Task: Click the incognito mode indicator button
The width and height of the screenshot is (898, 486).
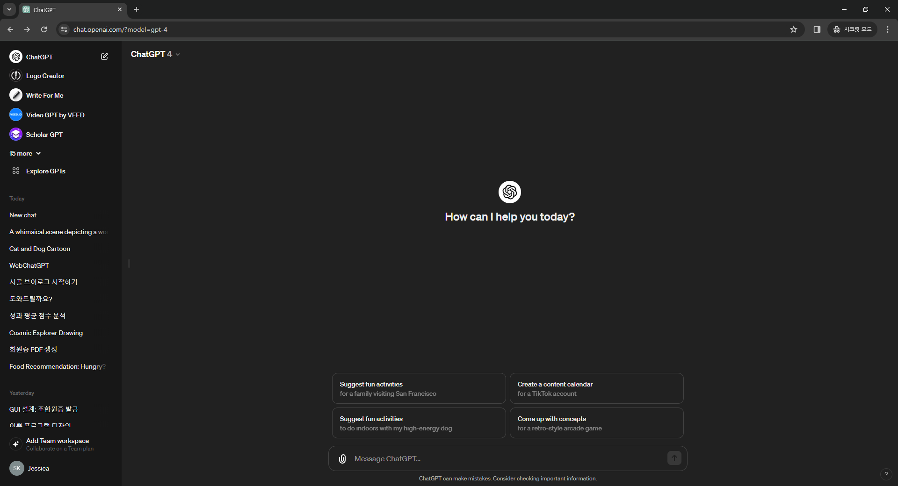Action: [853, 29]
